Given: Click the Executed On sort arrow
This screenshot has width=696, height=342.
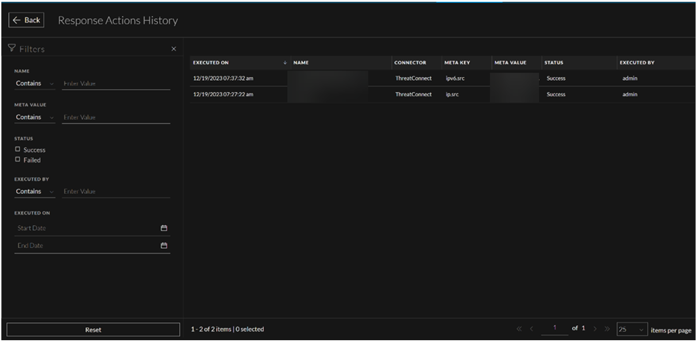Looking at the screenshot, I should (x=285, y=63).
